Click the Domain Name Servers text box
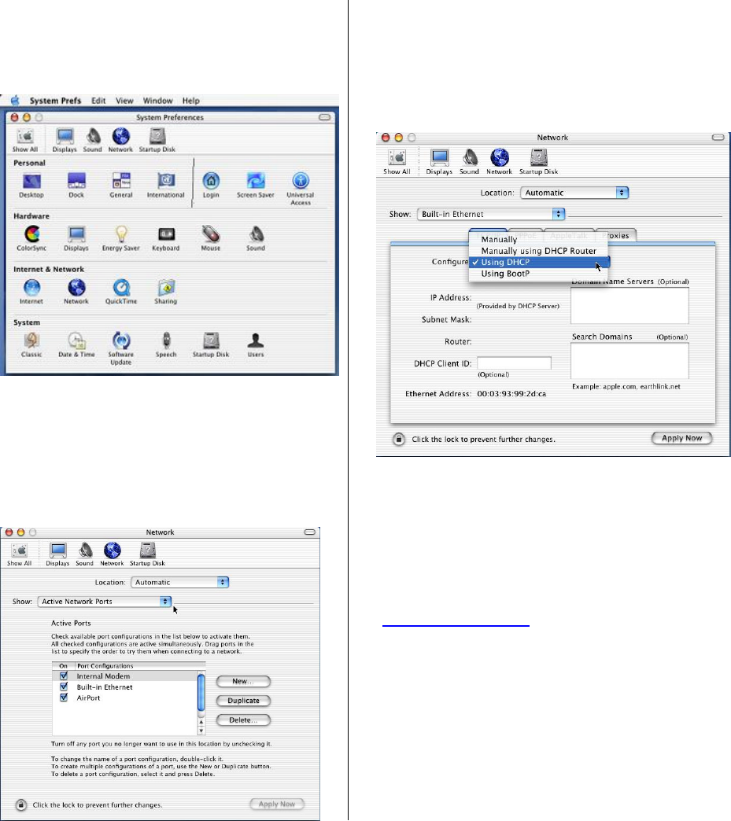This screenshot has height=821, width=731. coord(629,306)
